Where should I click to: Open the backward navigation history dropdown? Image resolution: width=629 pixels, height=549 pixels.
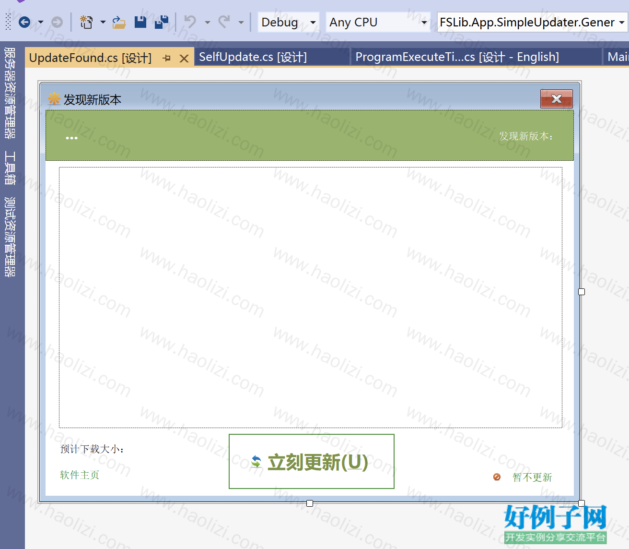(x=41, y=22)
